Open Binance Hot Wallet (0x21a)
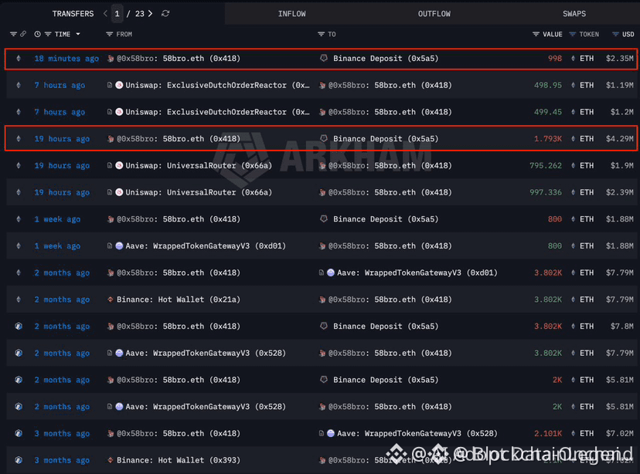 coord(179,300)
